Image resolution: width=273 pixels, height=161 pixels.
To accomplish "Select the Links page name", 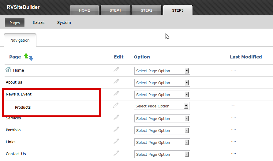I will 11,142.
